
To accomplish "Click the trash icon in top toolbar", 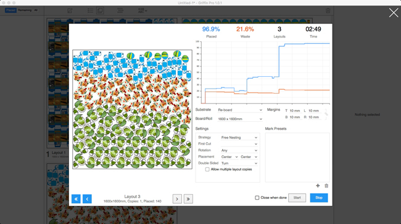I will click(328, 10).
